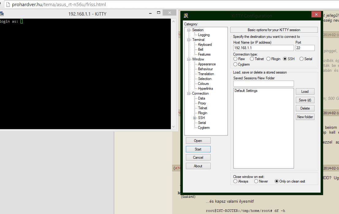Open the Data category
The image size is (339, 214).
[x=202, y=98]
